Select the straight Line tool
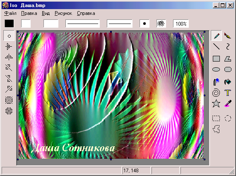The width and height of the screenshot is (236, 176). (216, 46)
